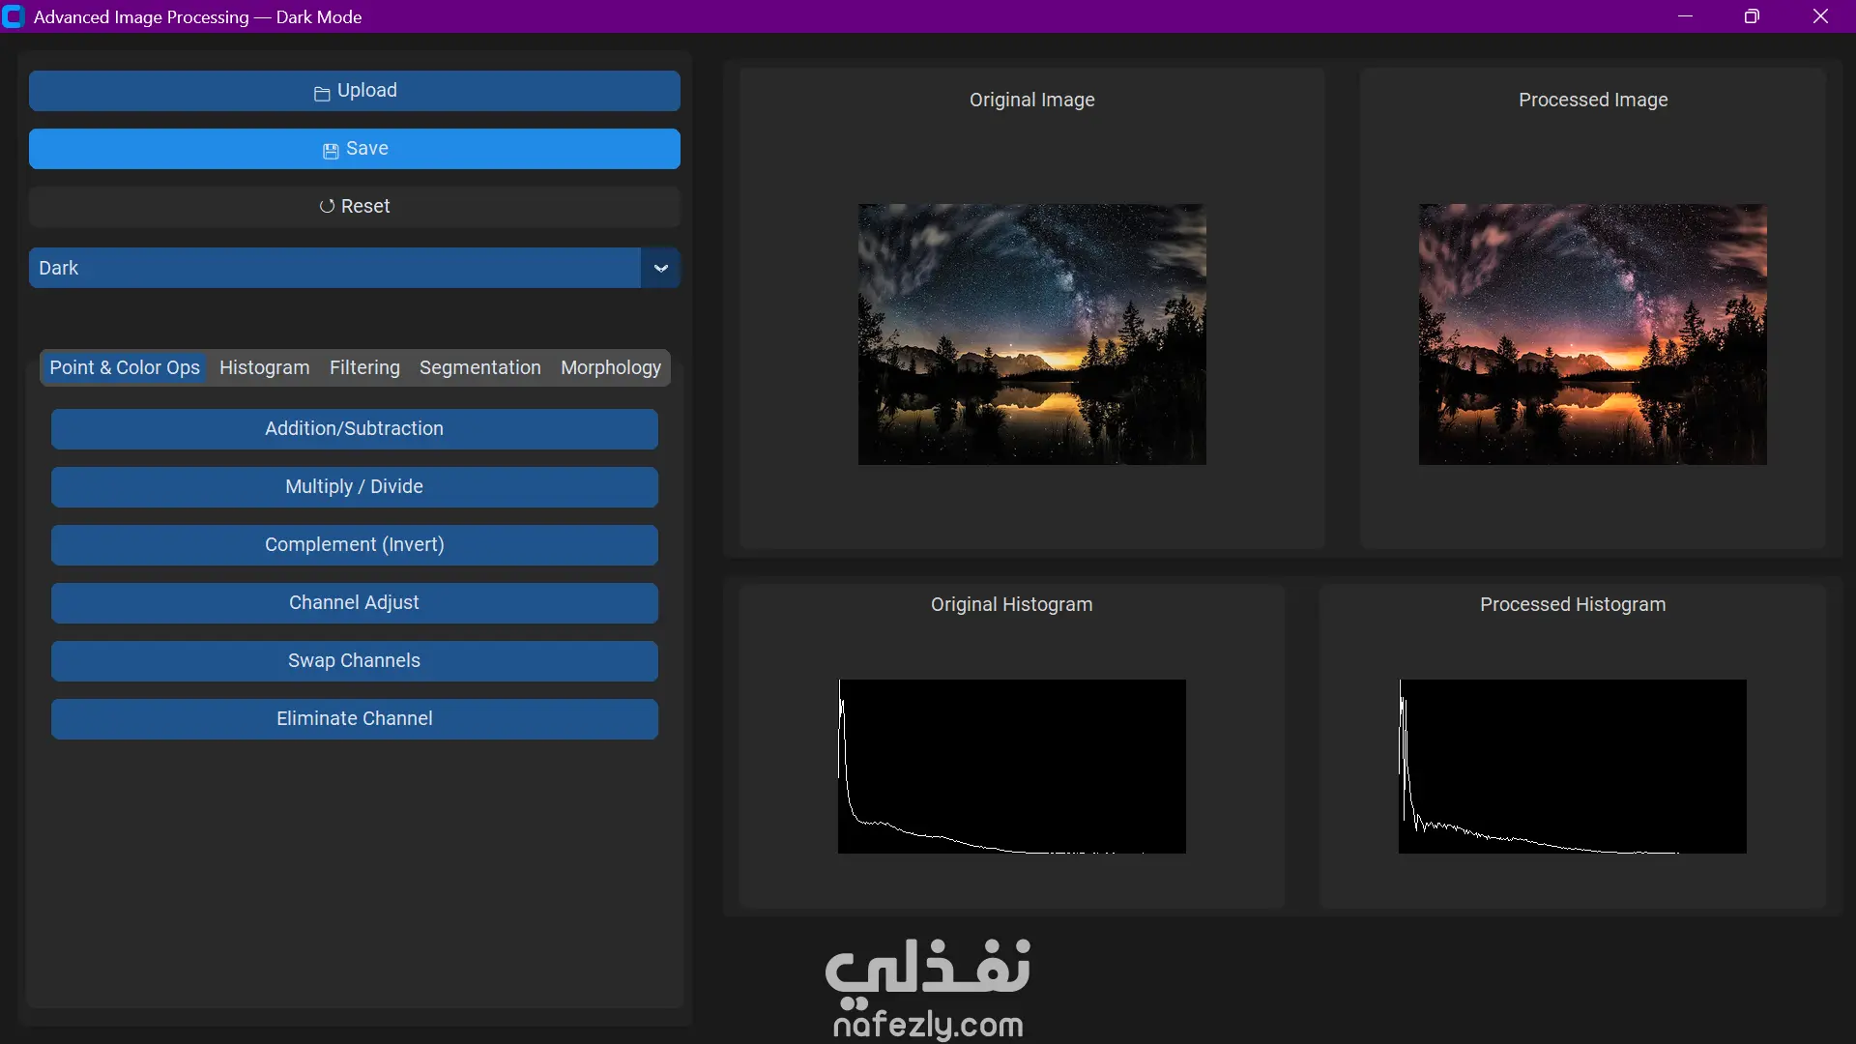Click the app icon in title bar
1856x1044 pixels.
[14, 16]
